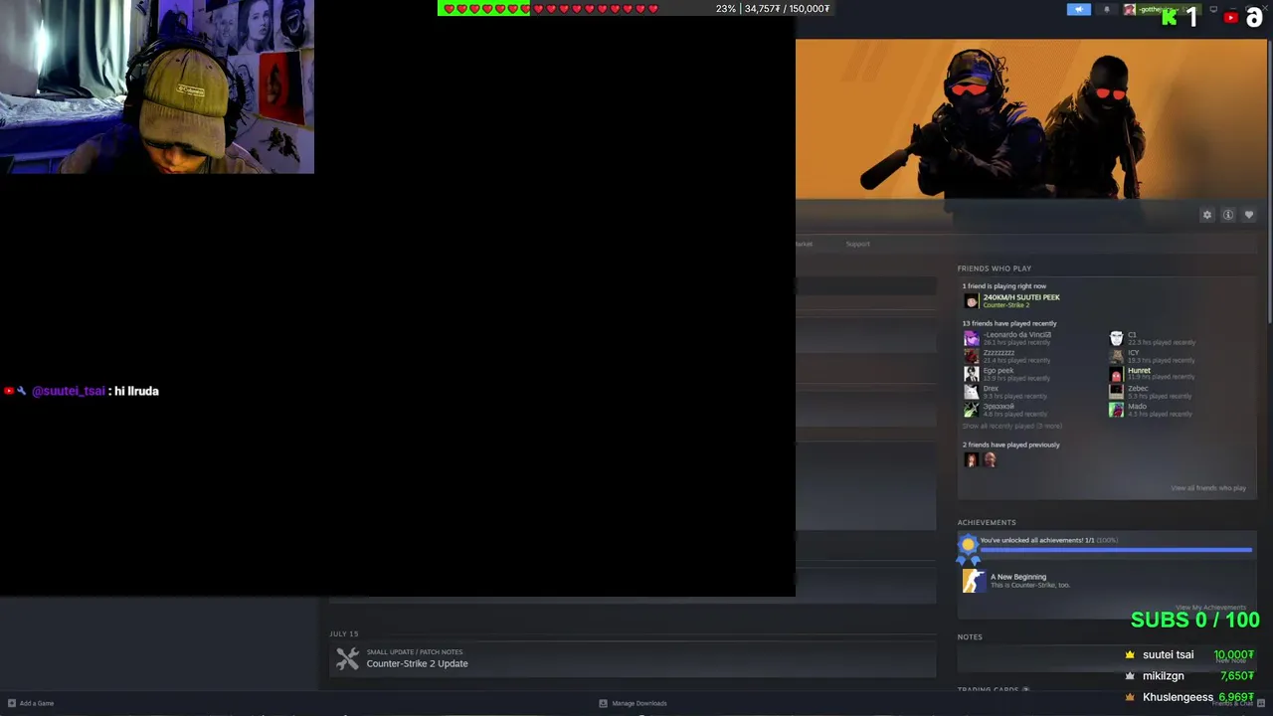1273x716 pixels.
Task: Open View My Achievements link
Action: coord(1210,608)
